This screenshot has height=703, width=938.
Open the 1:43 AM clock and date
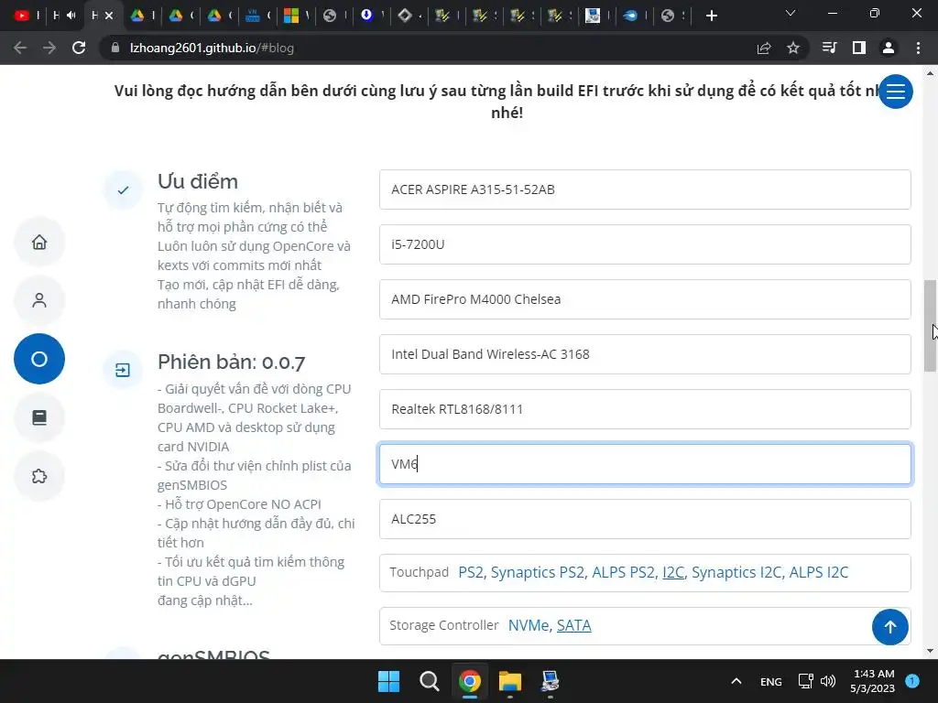(873, 681)
